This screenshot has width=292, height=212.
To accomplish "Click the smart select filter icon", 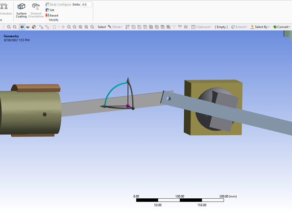I will 127,27.
